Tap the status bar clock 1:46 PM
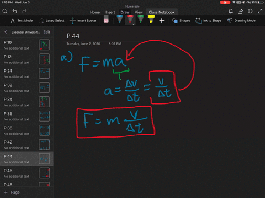 coord(7,2)
